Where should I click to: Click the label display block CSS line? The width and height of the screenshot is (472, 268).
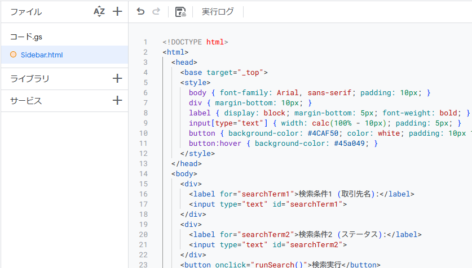pos(329,113)
